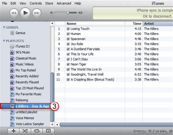Adjust the volume slider knob
173x135 pixels.
tap(68, 13)
